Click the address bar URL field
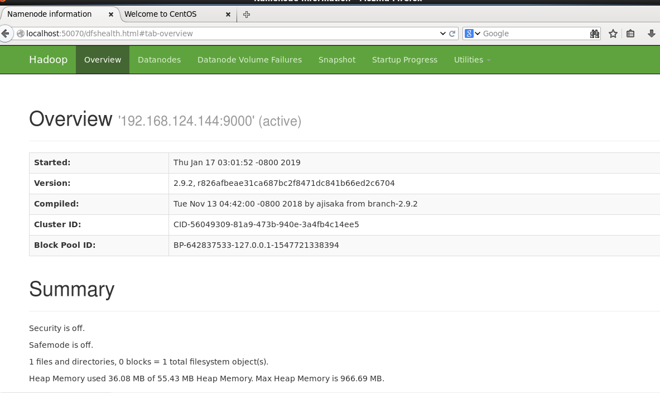The width and height of the screenshot is (660, 393). (x=232, y=33)
